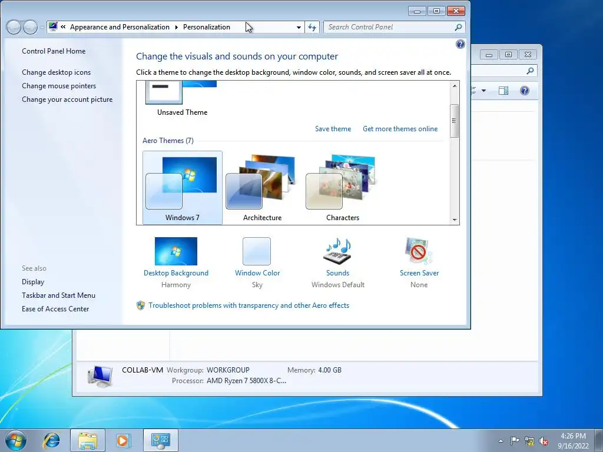Select the Windows 7 Aero theme

(x=183, y=188)
